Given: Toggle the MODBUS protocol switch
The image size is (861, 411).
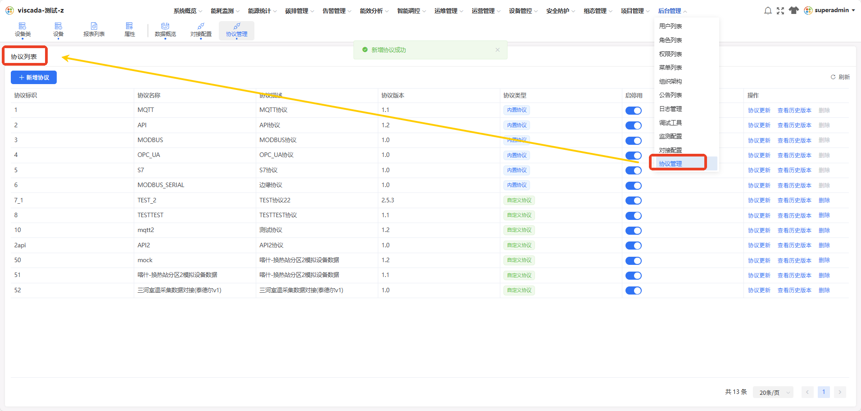Looking at the screenshot, I should (633, 141).
